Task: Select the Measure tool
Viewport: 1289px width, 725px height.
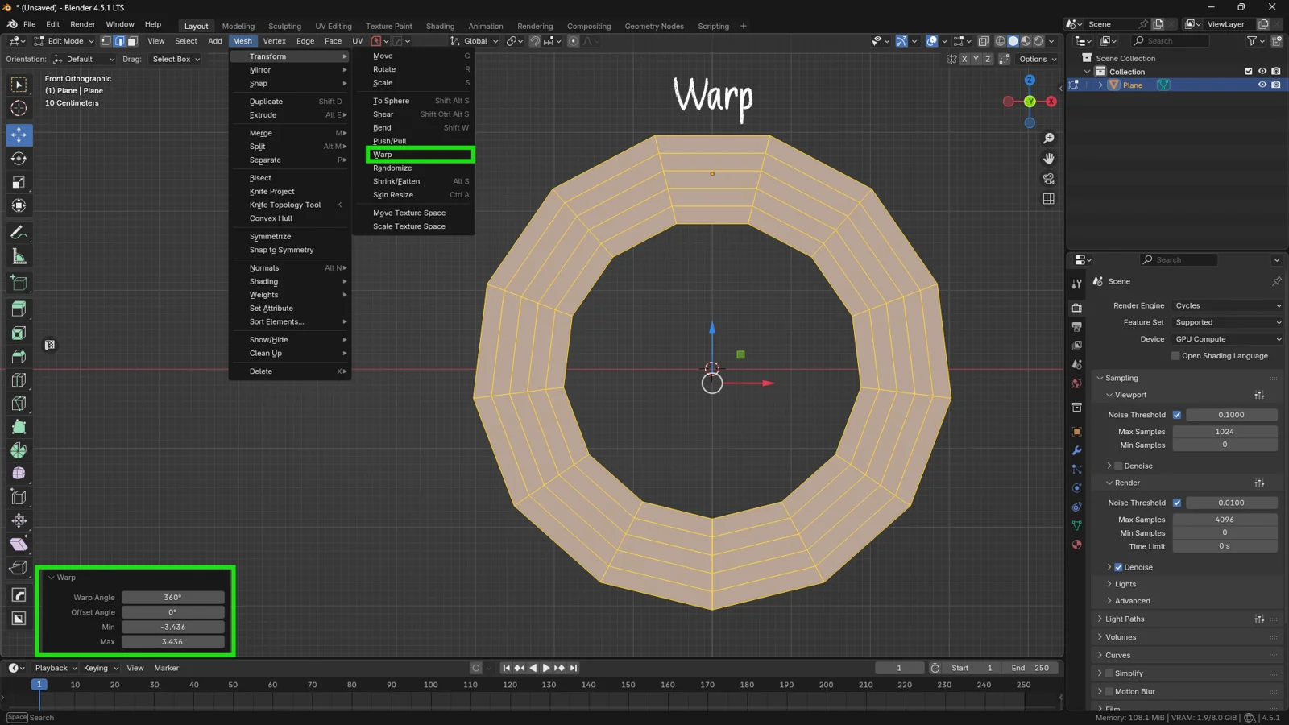Action: 19,256
